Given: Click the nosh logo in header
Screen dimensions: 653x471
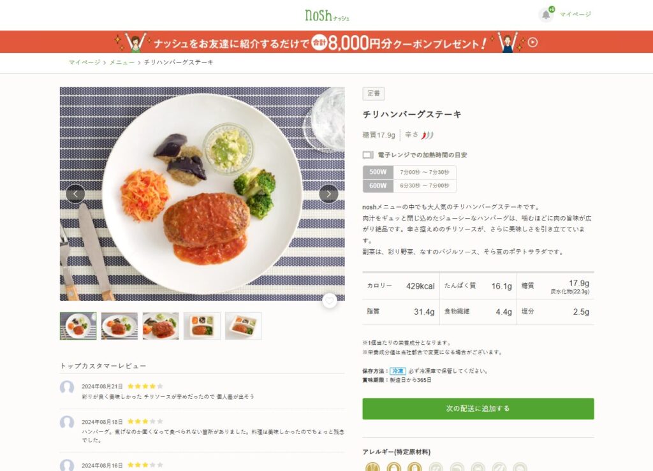Looking at the screenshot, I should tap(326, 15).
